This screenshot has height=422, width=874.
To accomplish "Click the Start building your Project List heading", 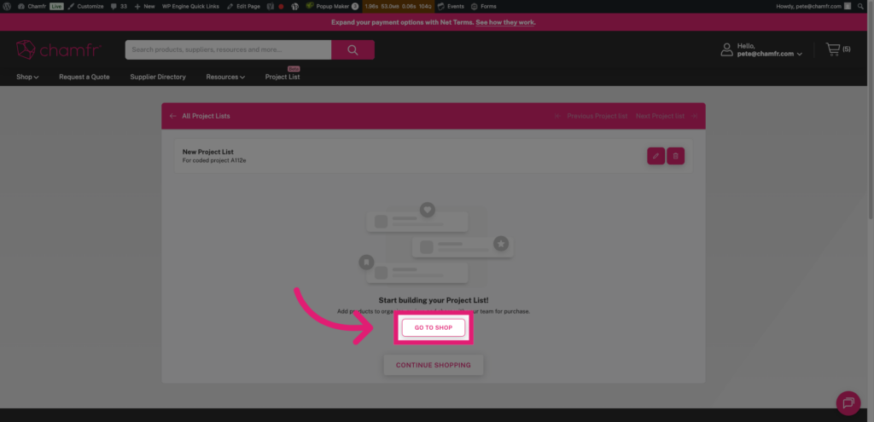I will pyautogui.click(x=433, y=300).
